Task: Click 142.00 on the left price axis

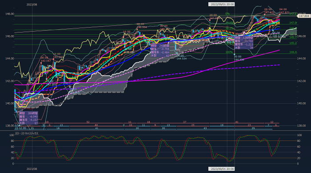Action: pos(9,81)
